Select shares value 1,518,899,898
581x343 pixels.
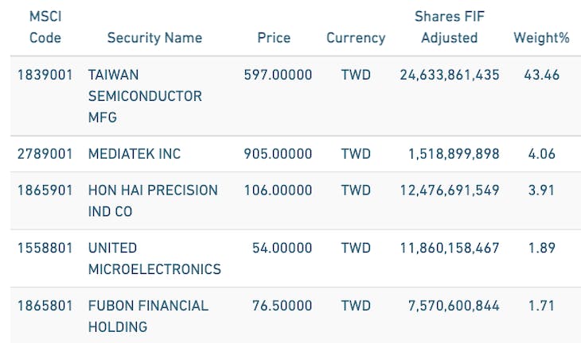[454, 153]
